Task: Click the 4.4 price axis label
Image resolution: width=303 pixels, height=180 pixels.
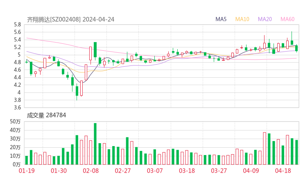Action: click(x=17, y=77)
